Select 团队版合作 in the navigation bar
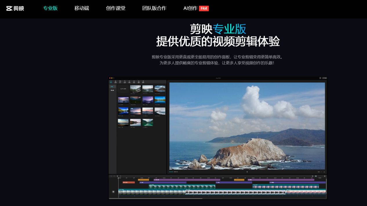Viewport: 367px width, 206px height. [x=154, y=8]
